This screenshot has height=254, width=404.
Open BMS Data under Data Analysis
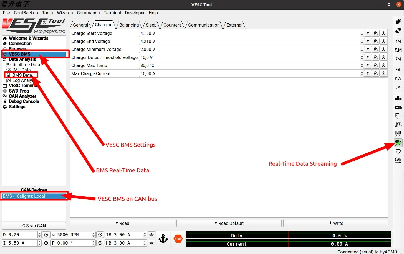(x=22, y=75)
